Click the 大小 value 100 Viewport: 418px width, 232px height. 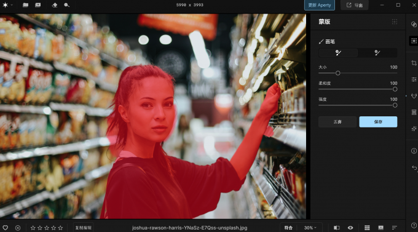(393, 67)
